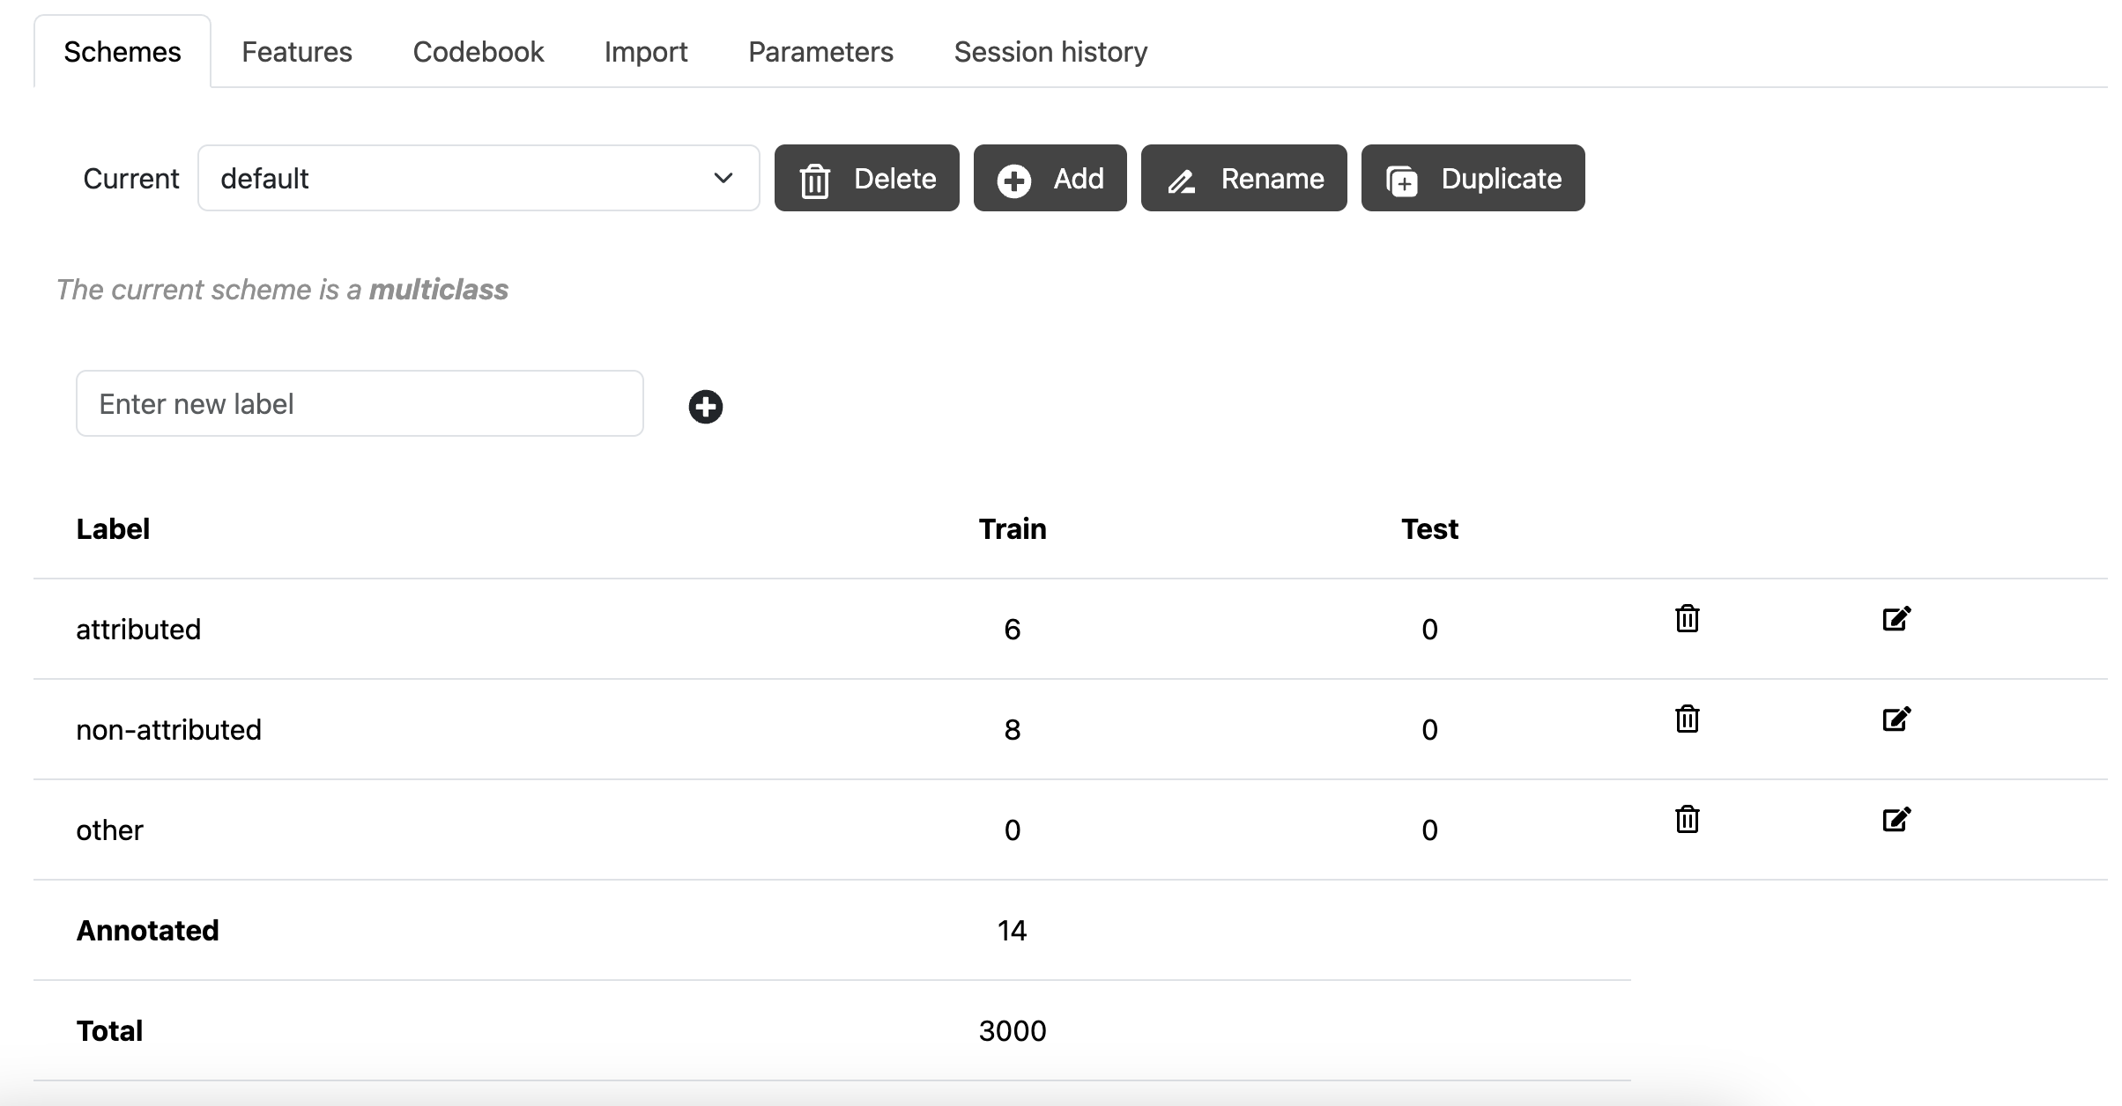Open the Parameters tab

[820, 52]
